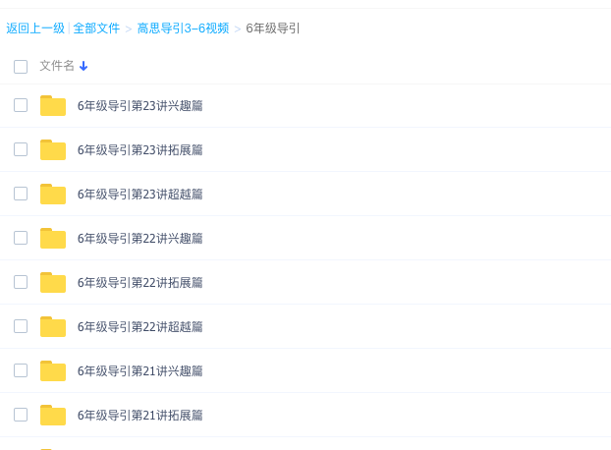Image resolution: width=611 pixels, height=450 pixels.
Task: Open folder icon for 6年级导引第22讲兴趣篇
Action: point(53,239)
